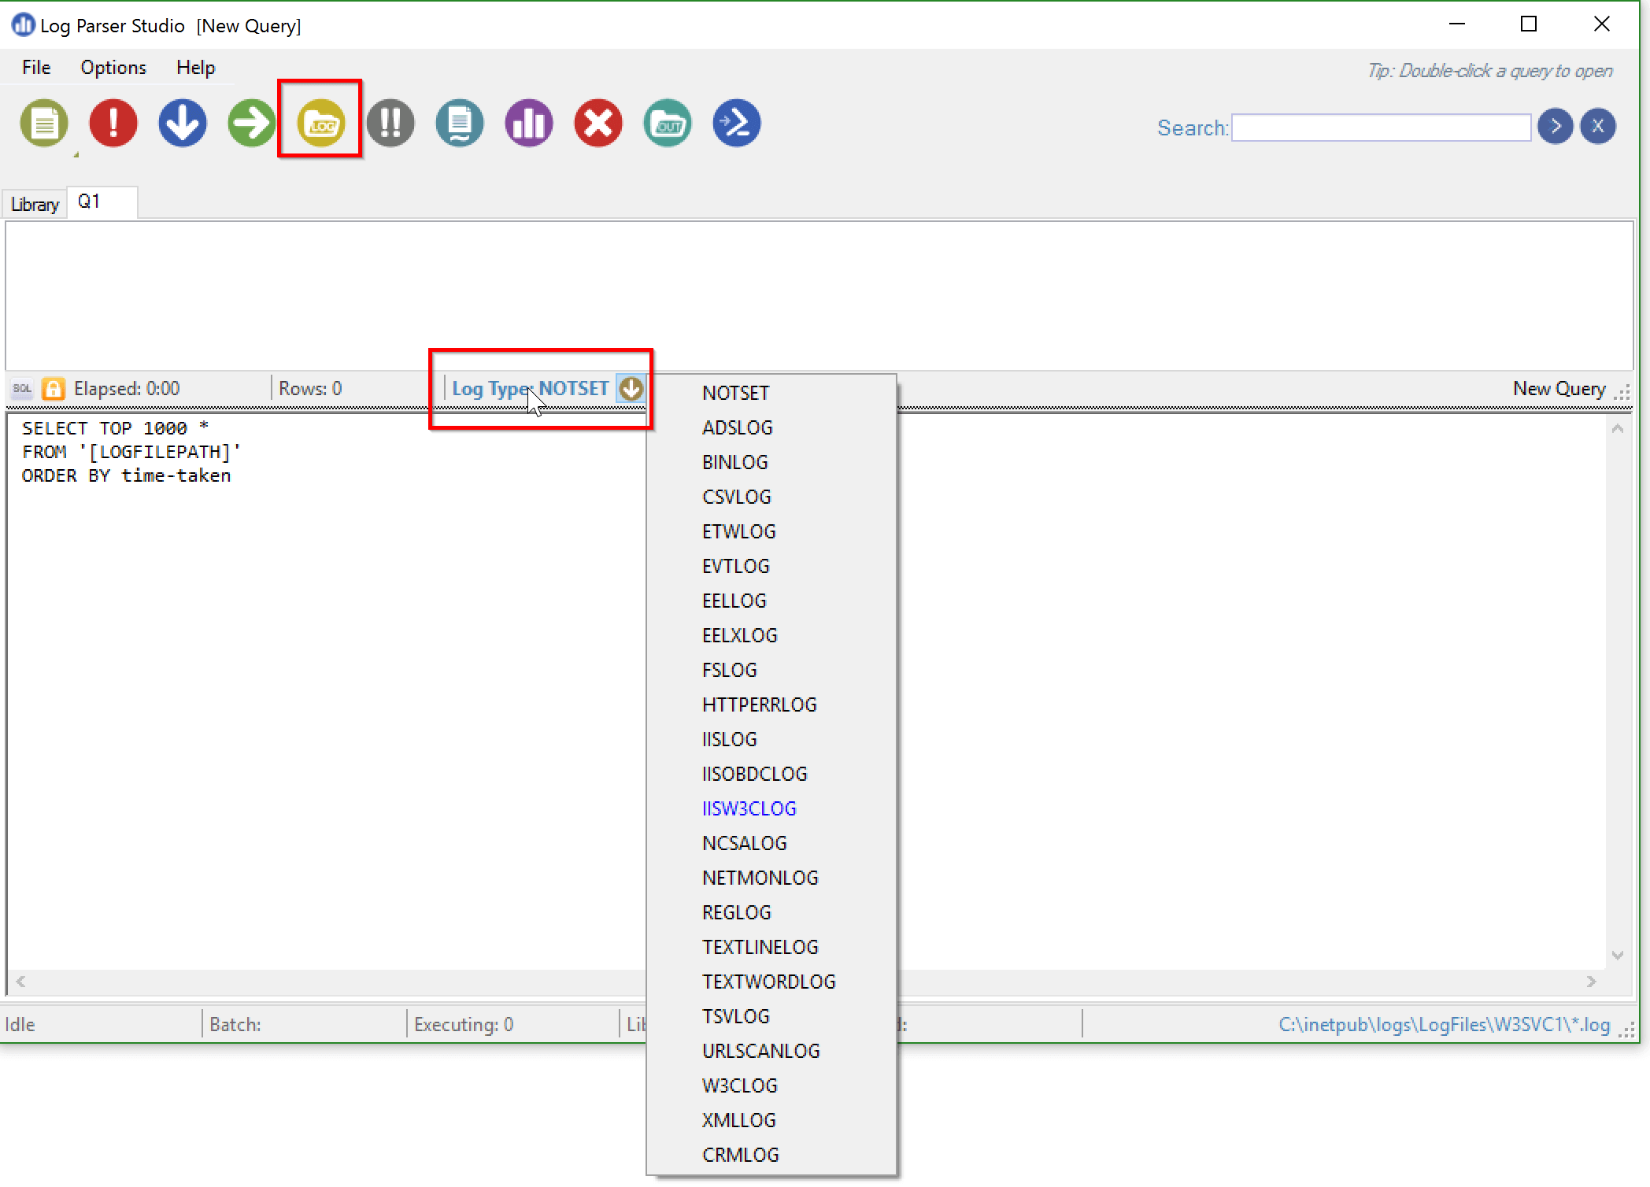Screen dimensions: 1650x1187
Task: Click the Log Type dropdown arrow
Action: (631, 388)
